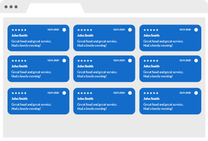Click the five-star rating on the top-left card

[x=19, y=30]
